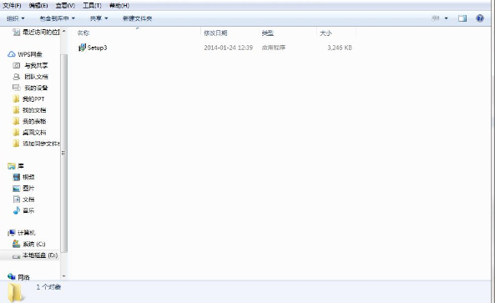Image resolution: width=495 pixels, height=303 pixels.
Task: Select the 库 libraries node
Action: (x=16, y=166)
